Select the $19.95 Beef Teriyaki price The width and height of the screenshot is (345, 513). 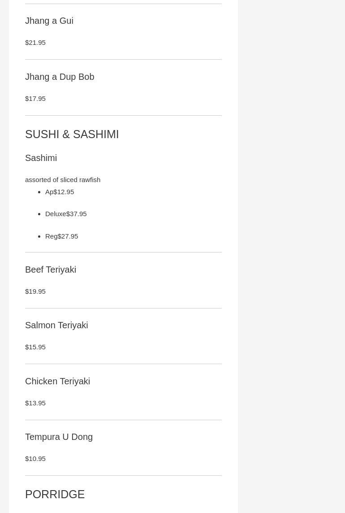35,291
